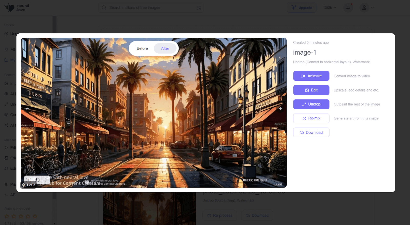
Task: Download image-1 from the dialog
Action: tap(311, 132)
